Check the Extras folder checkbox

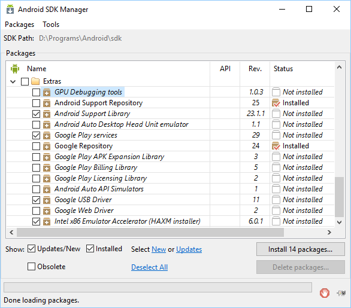tap(25, 81)
